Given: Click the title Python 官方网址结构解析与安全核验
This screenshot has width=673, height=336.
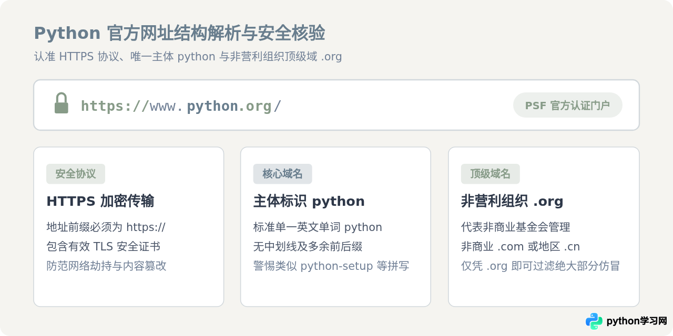Looking at the screenshot, I should pyautogui.click(x=179, y=33).
